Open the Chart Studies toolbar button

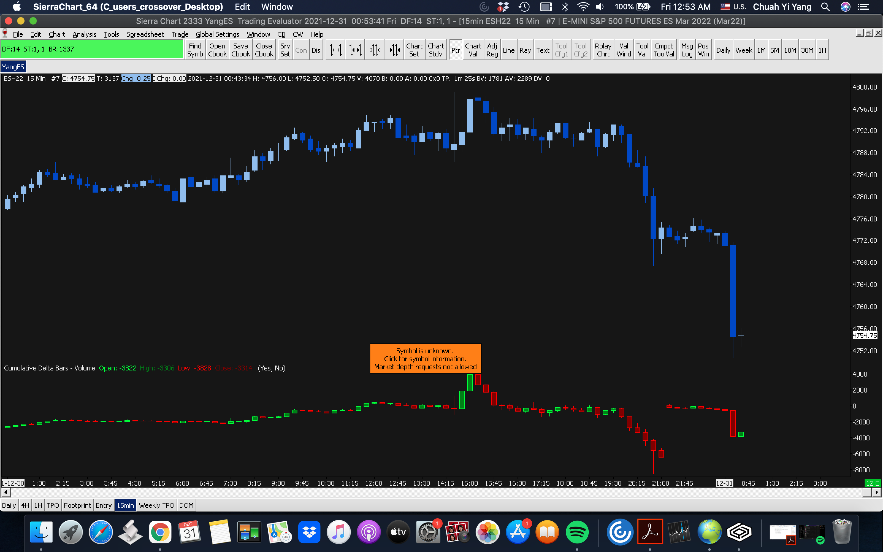click(x=435, y=50)
